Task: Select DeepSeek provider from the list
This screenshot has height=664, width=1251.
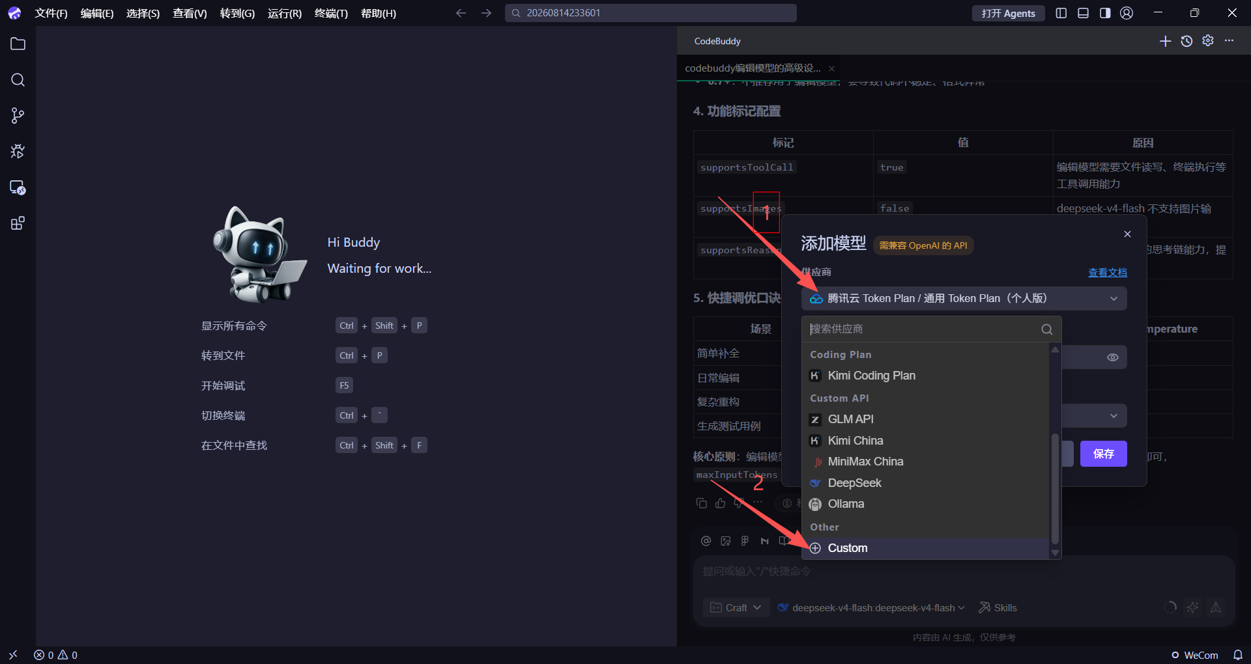Action: pyautogui.click(x=926, y=483)
